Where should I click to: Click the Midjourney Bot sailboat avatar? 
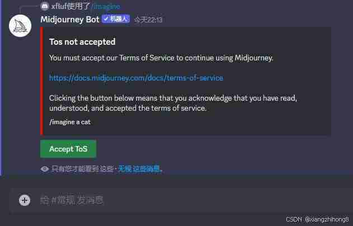[20, 26]
